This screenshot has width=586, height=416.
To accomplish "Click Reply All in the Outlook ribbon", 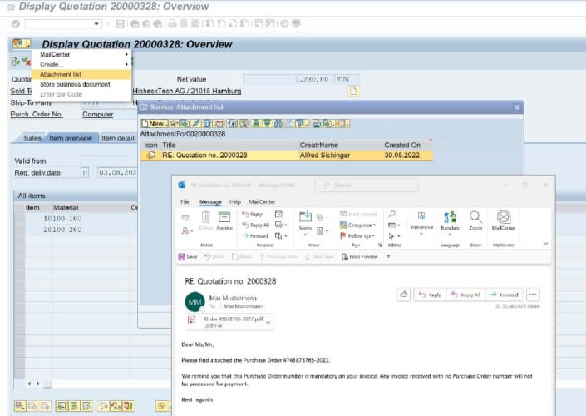I will point(256,225).
